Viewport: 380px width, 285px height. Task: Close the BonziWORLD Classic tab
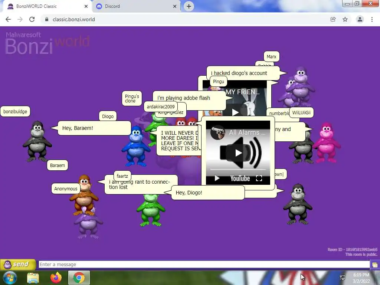[x=86, y=6]
